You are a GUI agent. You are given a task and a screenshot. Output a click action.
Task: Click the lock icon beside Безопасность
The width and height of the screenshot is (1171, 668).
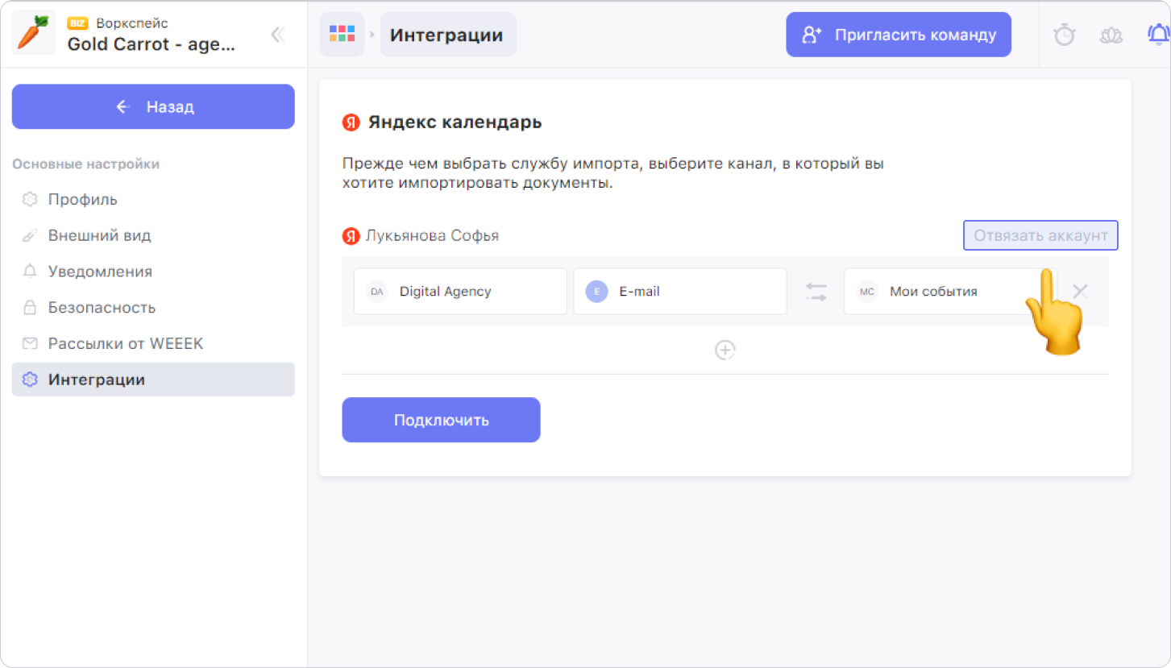coord(30,308)
